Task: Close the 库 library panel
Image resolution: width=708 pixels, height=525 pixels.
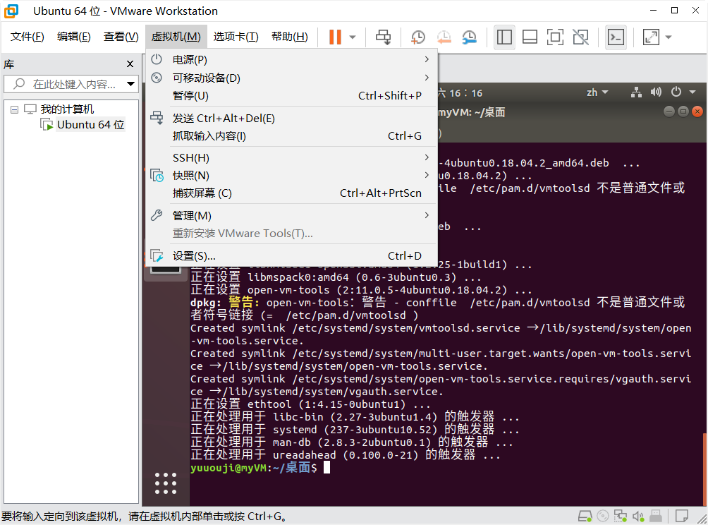Action: coord(130,64)
